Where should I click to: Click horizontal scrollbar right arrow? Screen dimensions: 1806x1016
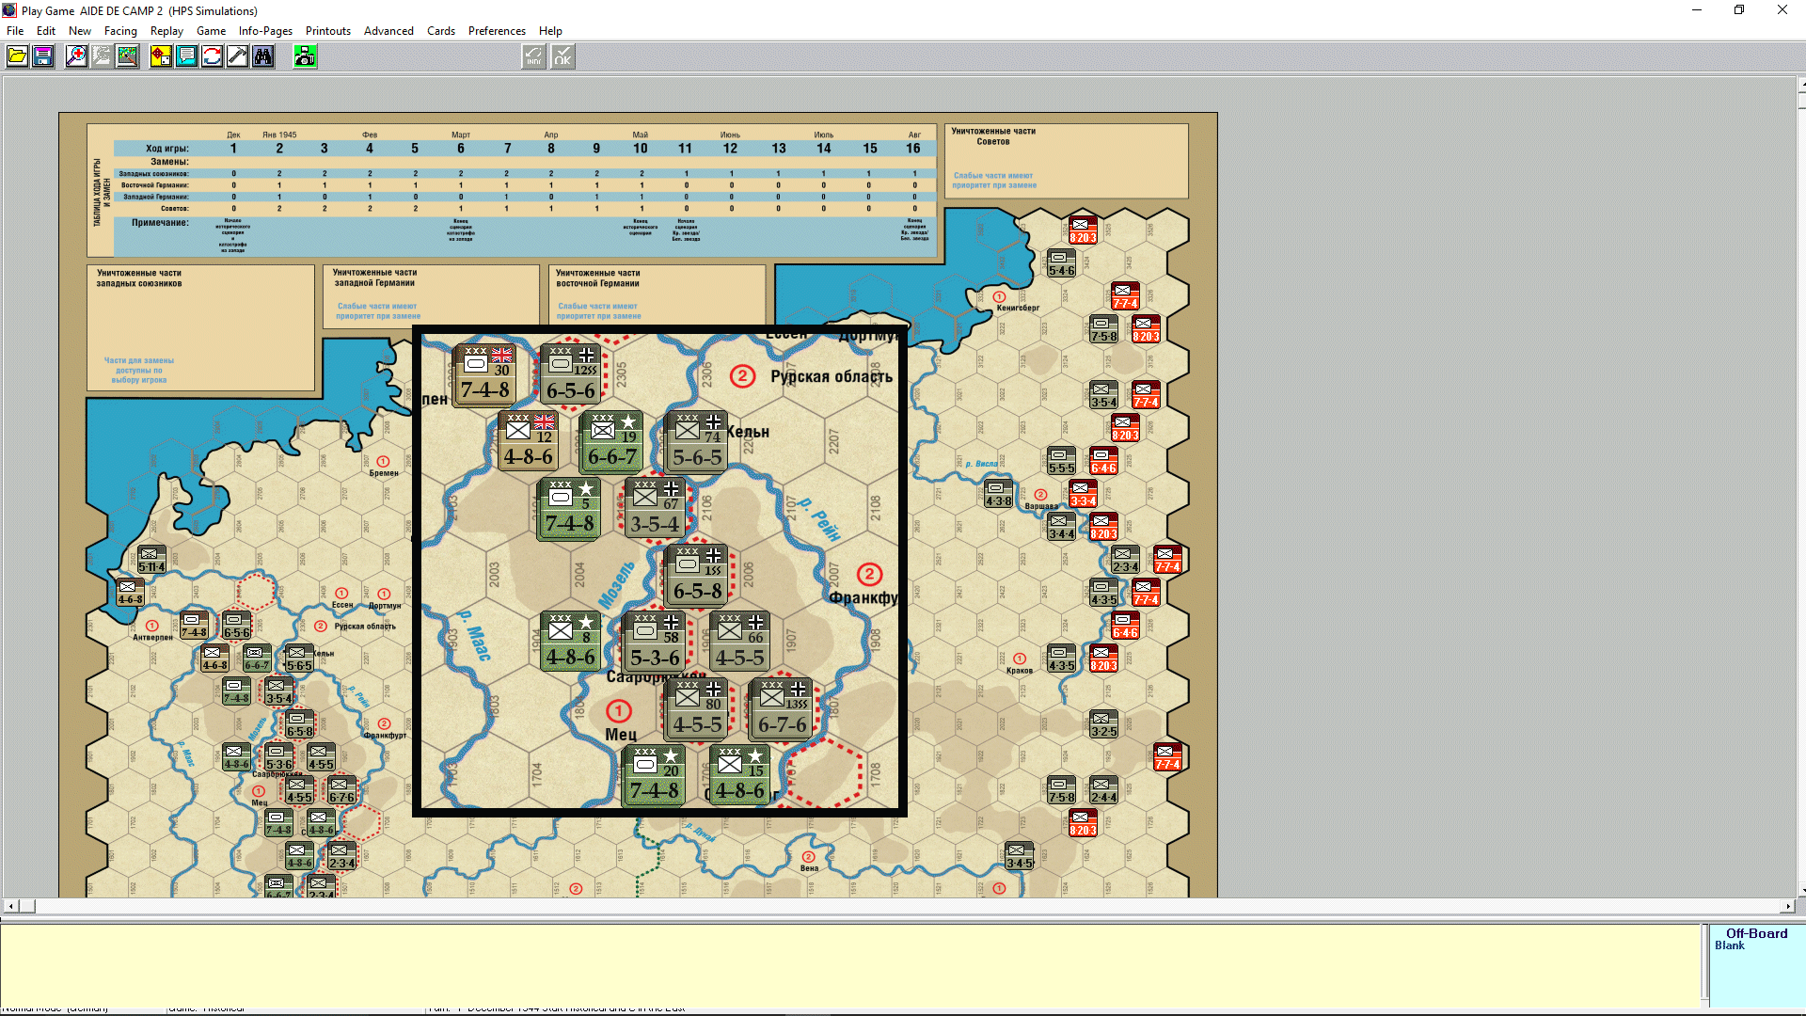[x=1788, y=907]
